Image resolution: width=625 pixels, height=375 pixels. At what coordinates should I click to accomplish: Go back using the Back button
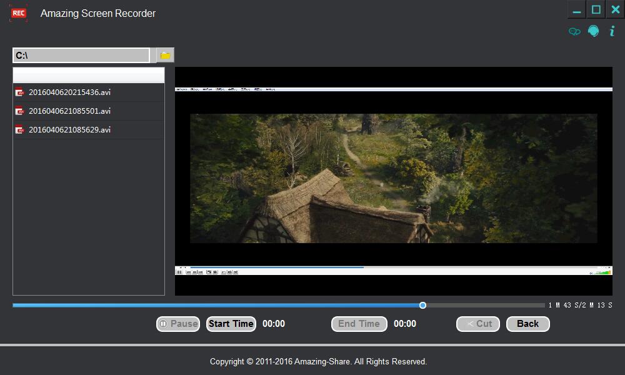(x=527, y=324)
